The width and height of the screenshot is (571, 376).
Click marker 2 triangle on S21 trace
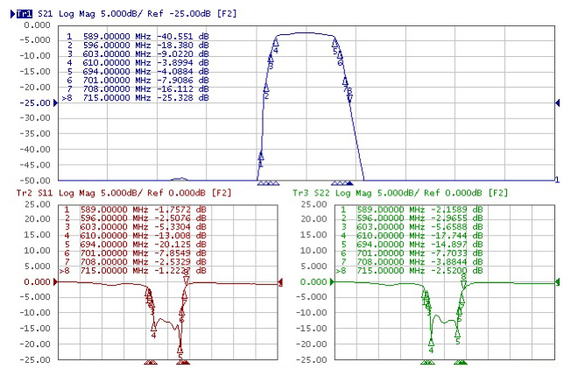pos(265,88)
